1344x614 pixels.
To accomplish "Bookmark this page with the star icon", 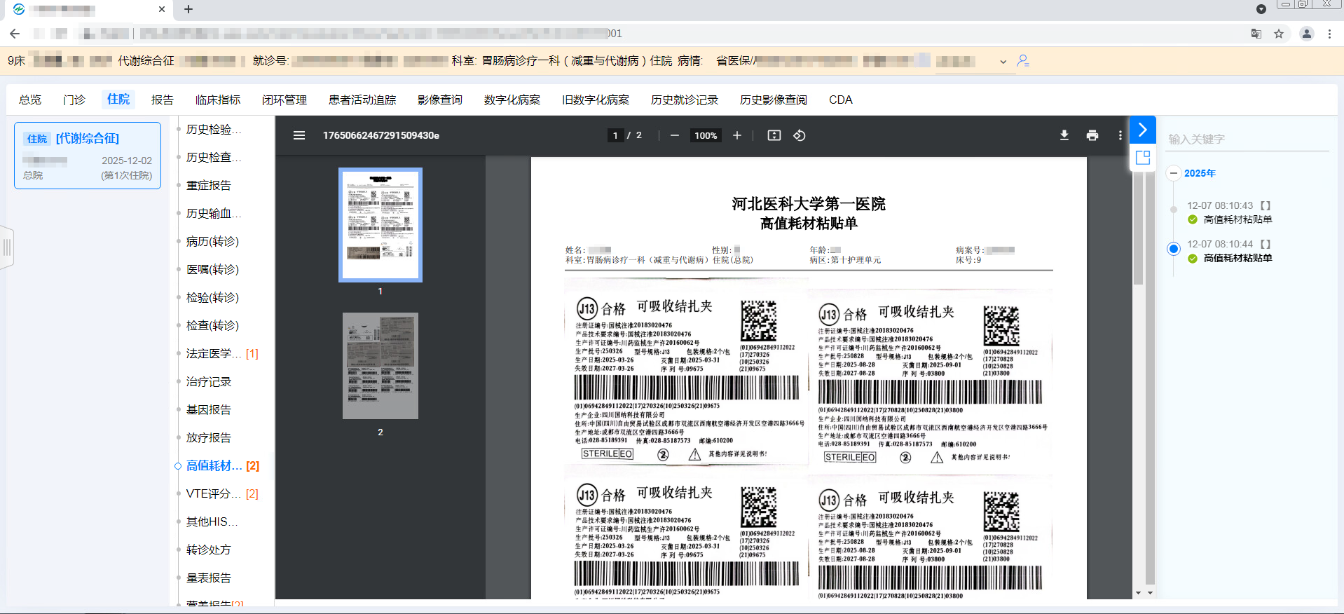I will [1279, 34].
